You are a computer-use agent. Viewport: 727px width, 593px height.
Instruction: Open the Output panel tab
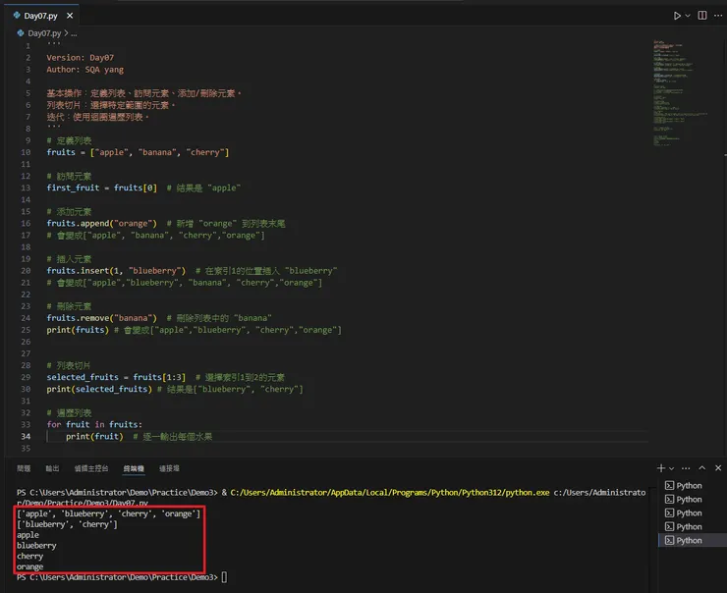coord(52,468)
